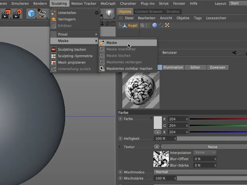
Task: Select the cube primitive icon in the toolbar
Action: [x=31, y=14]
